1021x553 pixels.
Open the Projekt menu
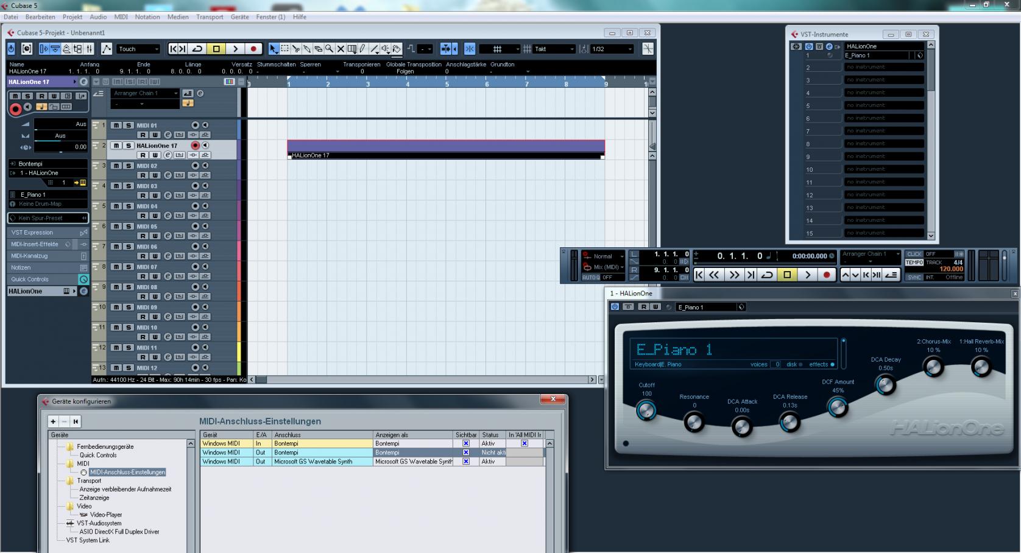72,17
